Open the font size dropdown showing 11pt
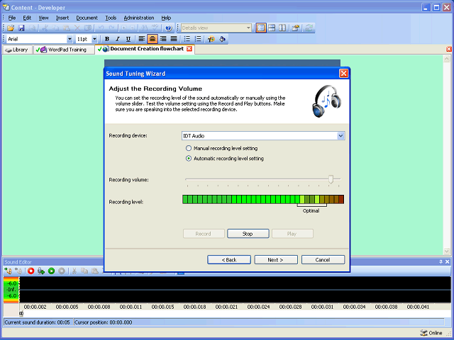The image size is (454, 340). (94, 39)
